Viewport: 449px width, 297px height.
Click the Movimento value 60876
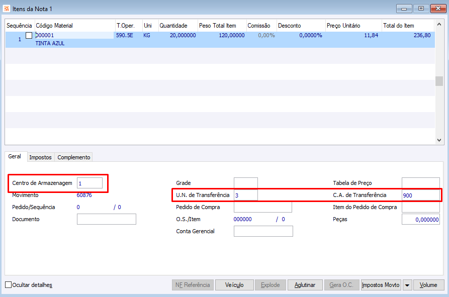[x=84, y=195]
